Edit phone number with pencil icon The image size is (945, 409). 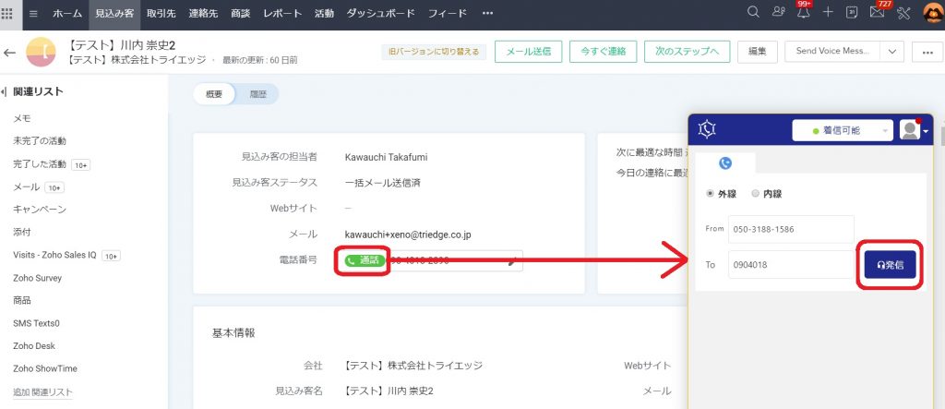[513, 261]
